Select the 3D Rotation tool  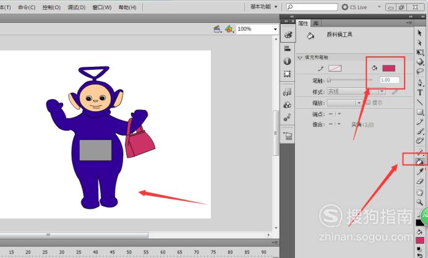coord(420,62)
